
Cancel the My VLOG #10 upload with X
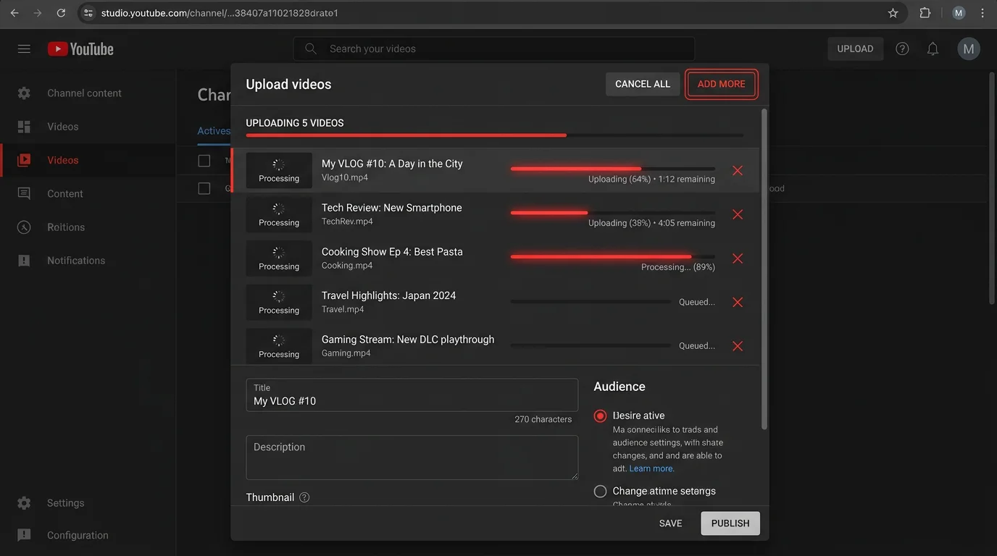point(738,171)
